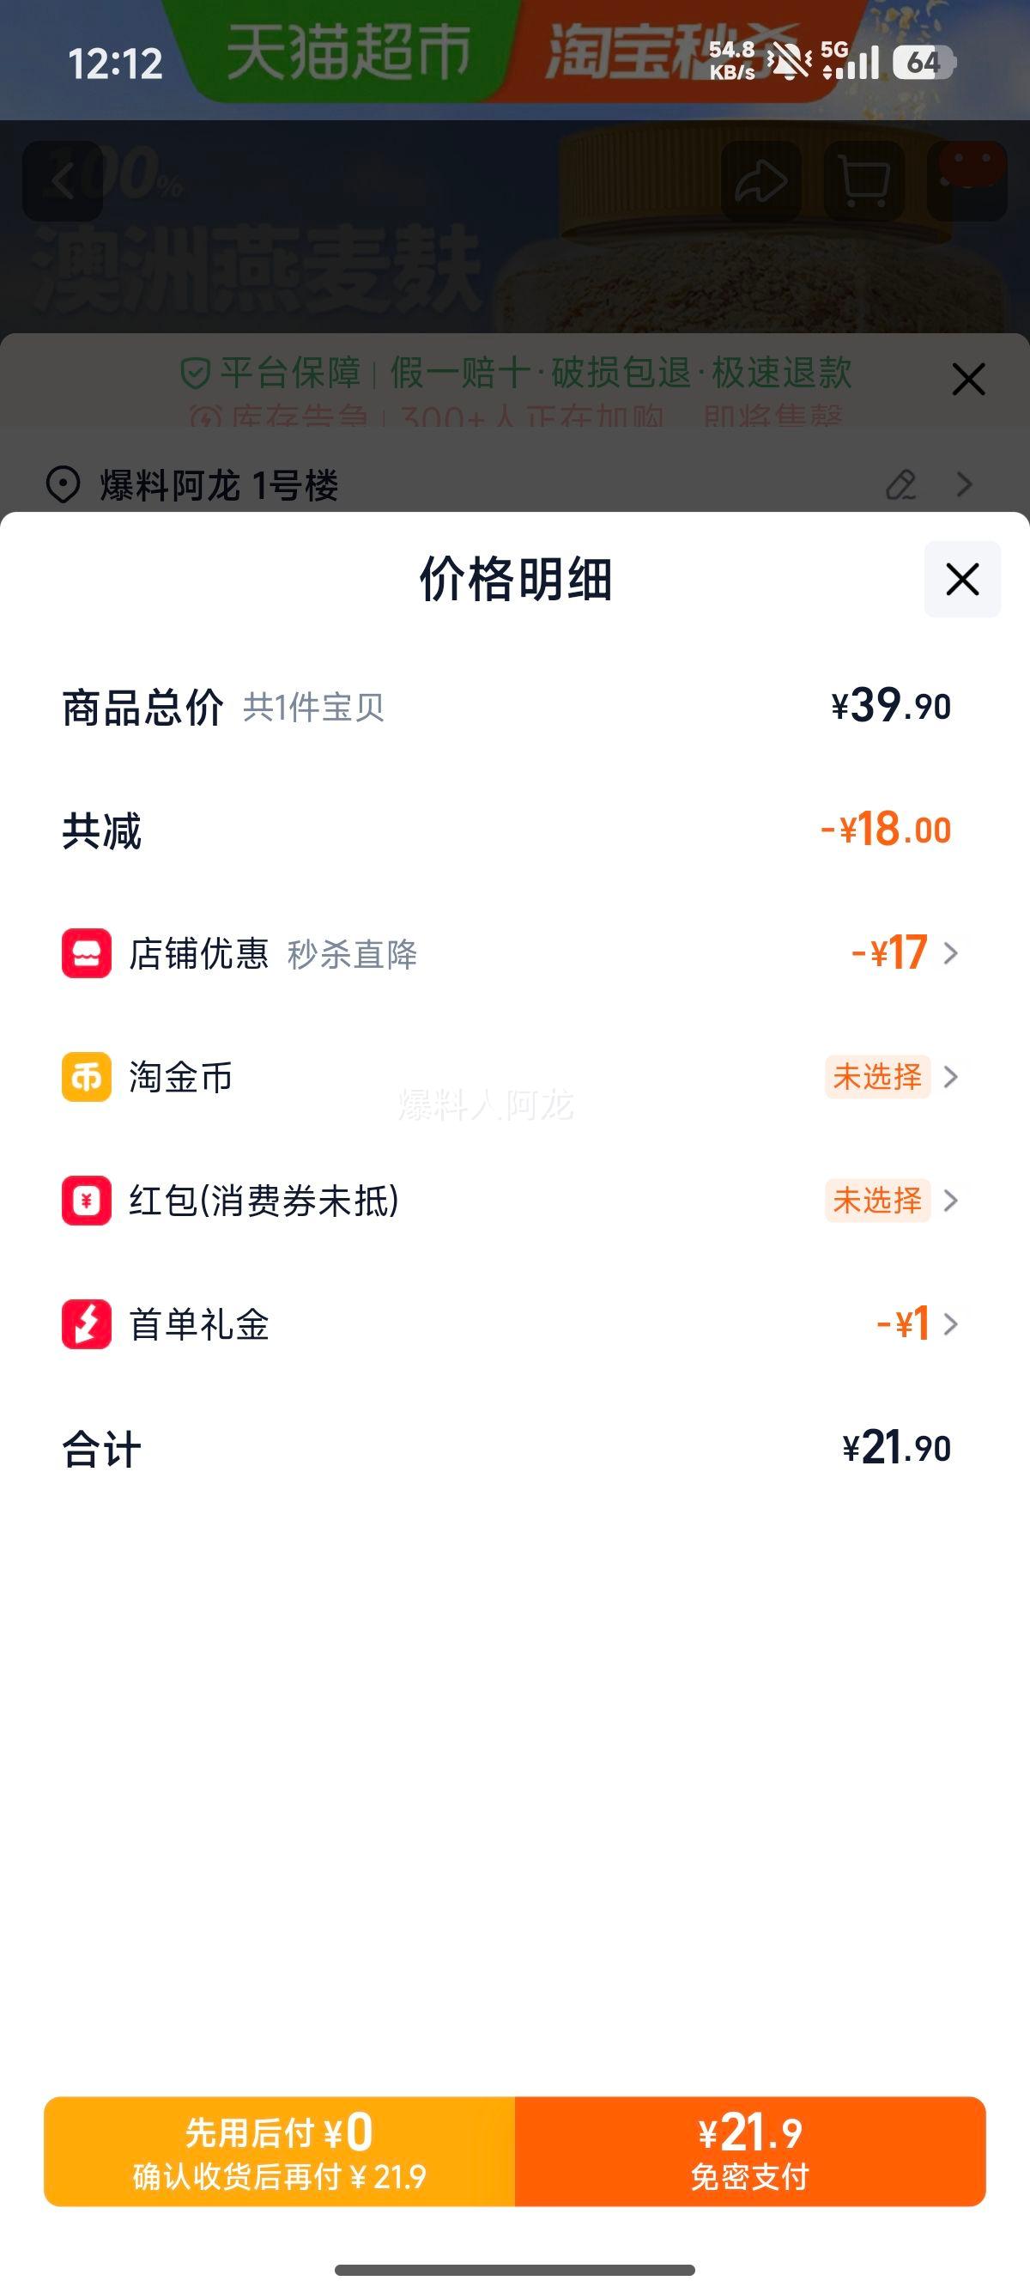The image size is (1030, 2293).
Task: Tap the share arrow icon
Action: [x=760, y=181]
